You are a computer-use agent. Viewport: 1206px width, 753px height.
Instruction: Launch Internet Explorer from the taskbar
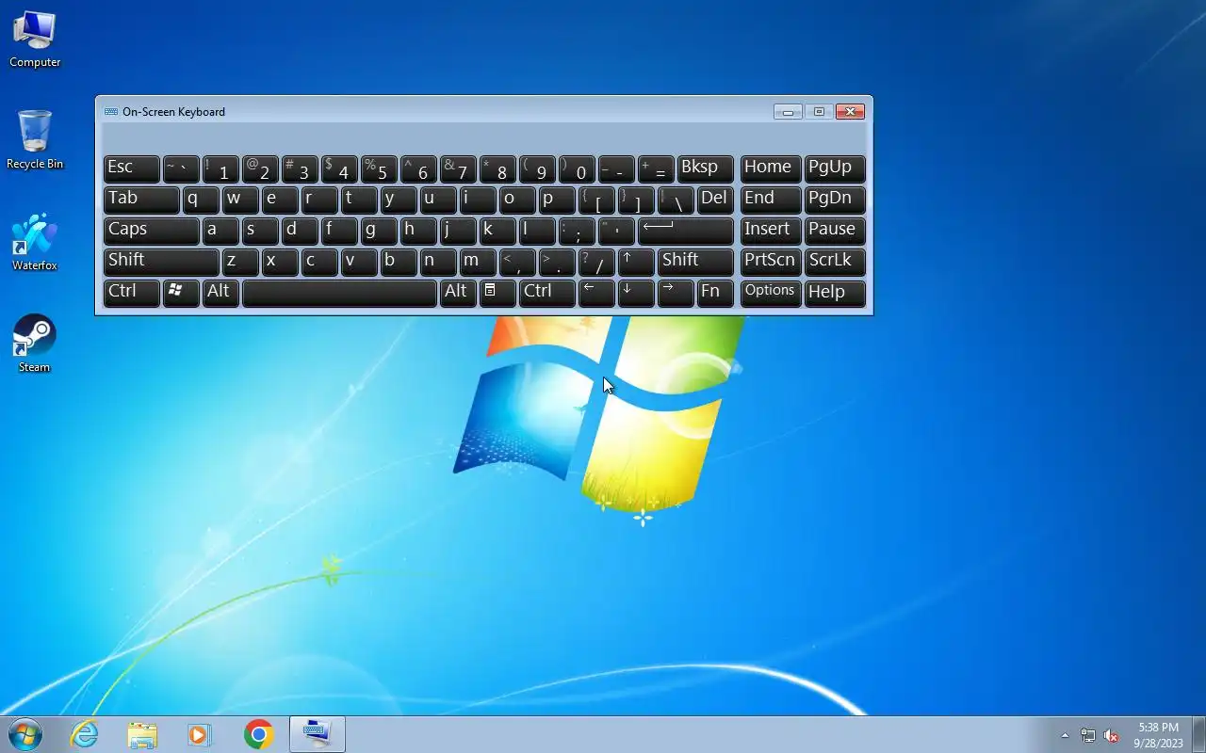85,734
